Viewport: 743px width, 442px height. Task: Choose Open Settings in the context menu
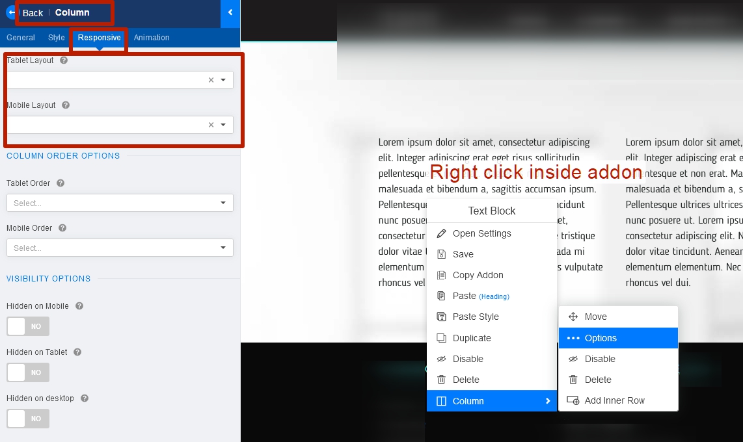pyautogui.click(x=481, y=233)
